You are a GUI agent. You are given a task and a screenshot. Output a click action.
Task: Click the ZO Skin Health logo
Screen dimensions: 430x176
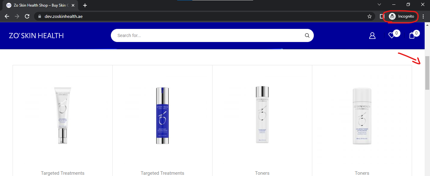pos(37,36)
